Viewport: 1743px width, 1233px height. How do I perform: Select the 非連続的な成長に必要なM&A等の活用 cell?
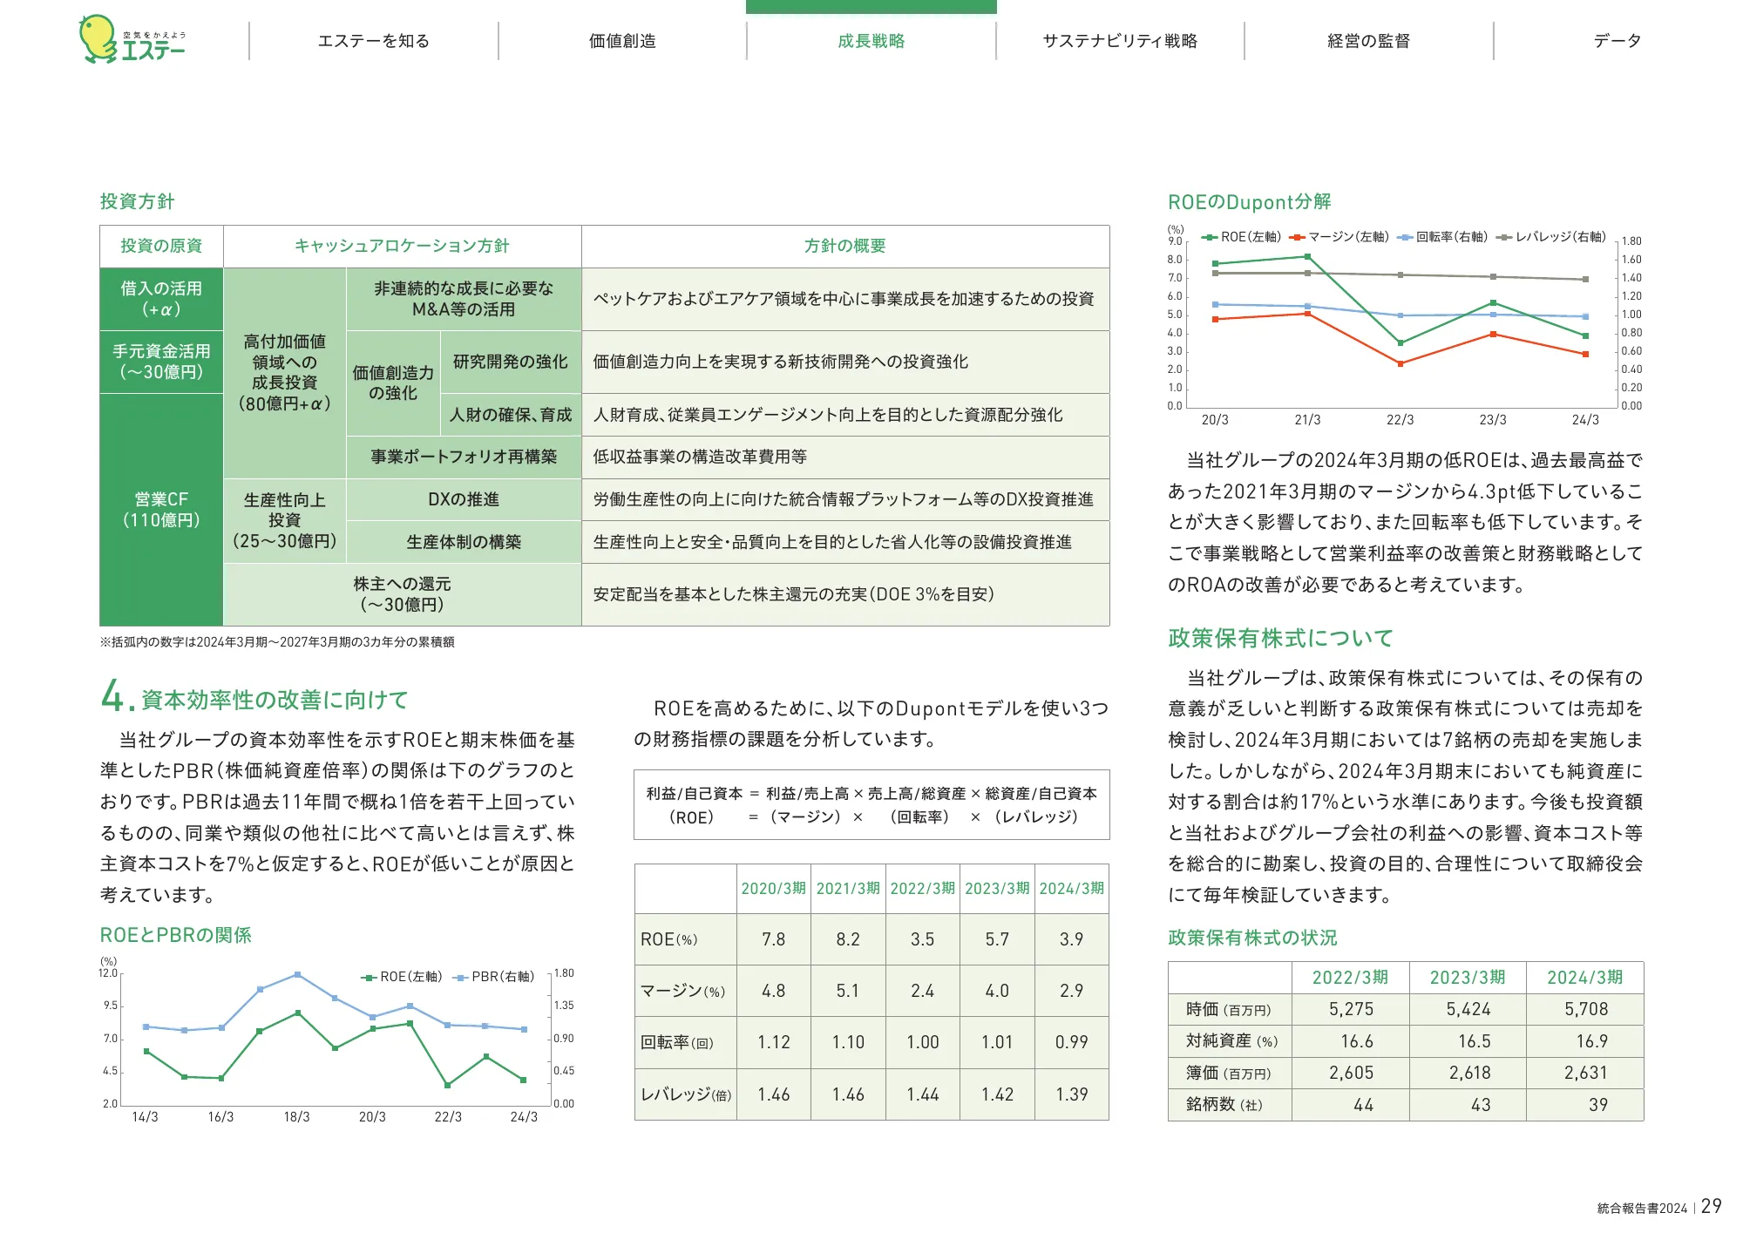pos(464,299)
